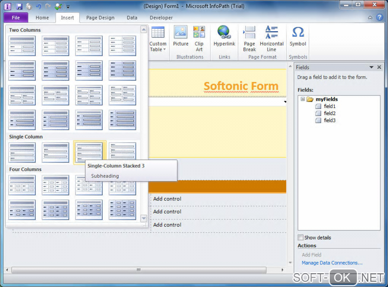
Task: Insert a Hyperlink using the globe icon
Action: click(x=224, y=36)
